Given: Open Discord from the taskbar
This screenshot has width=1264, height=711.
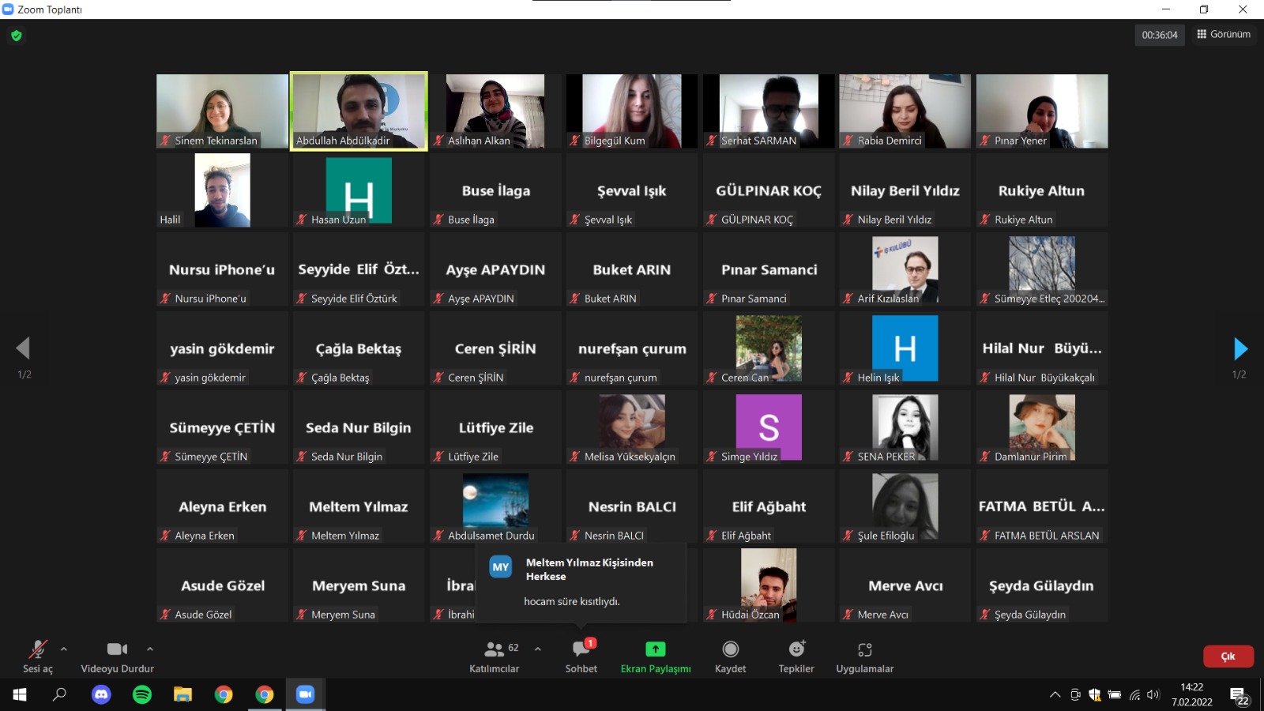Looking at the screenshot, I should [x=101, y=694].
